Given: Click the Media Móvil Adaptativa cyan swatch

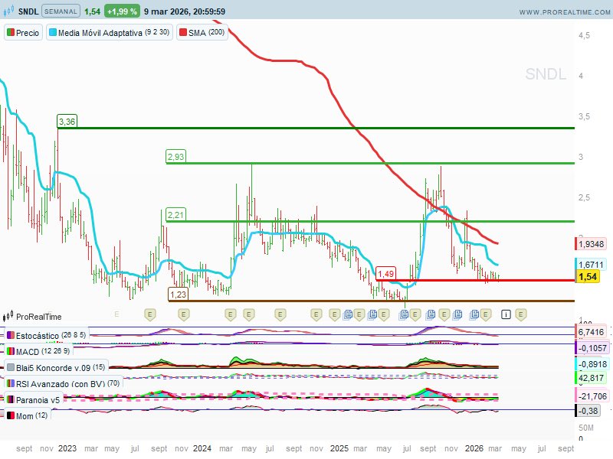Looking at the screenshot, I should pos(53,32).
